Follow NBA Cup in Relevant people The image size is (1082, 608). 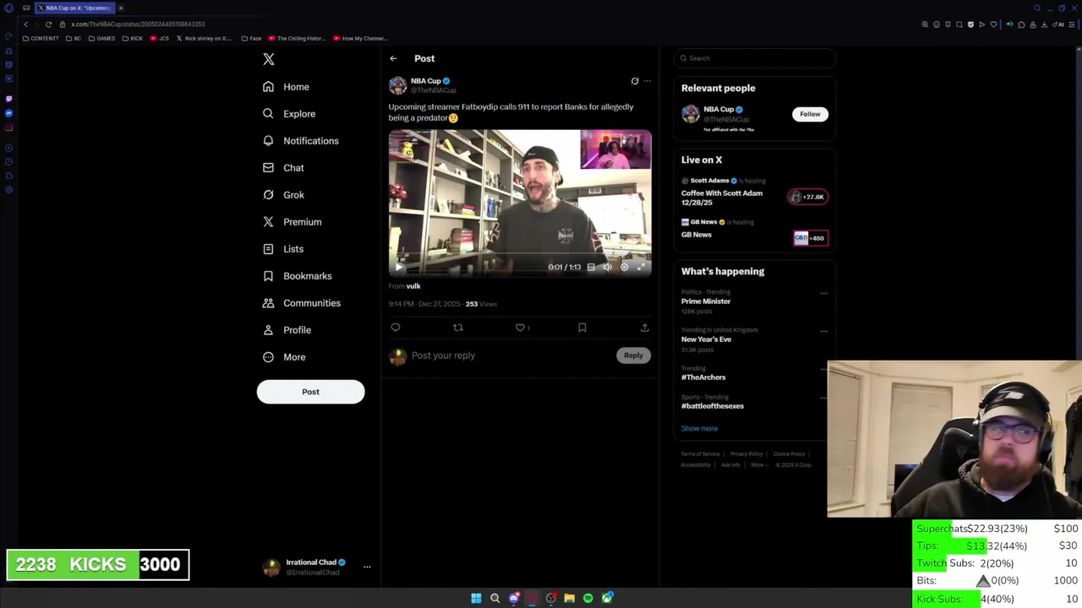pyautogui.click(x=810, y=114)
